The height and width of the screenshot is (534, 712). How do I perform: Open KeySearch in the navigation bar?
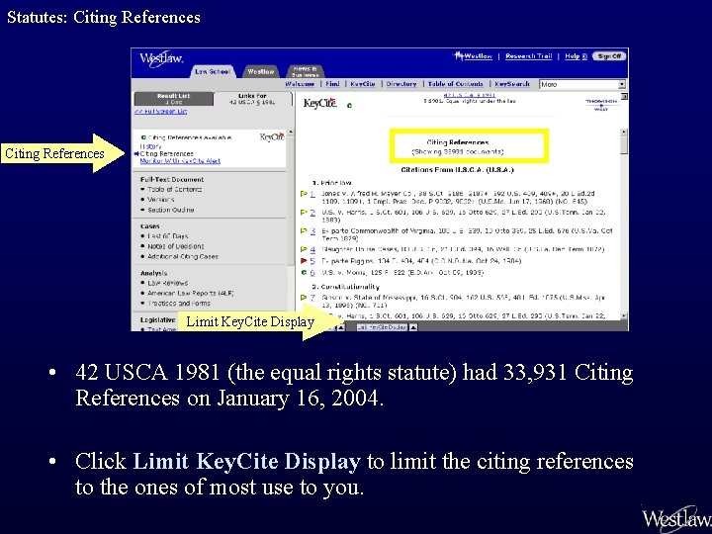click(x=512, y=84)
